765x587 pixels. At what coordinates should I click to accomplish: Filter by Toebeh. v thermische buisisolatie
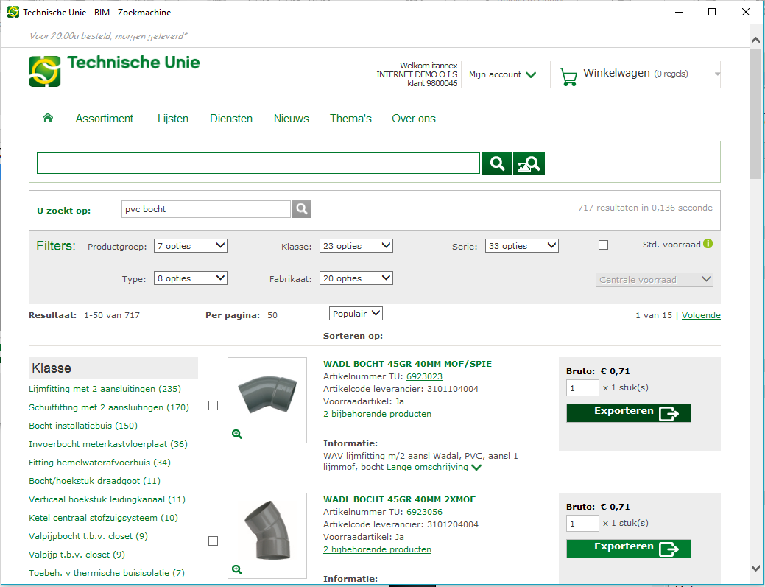107,573
